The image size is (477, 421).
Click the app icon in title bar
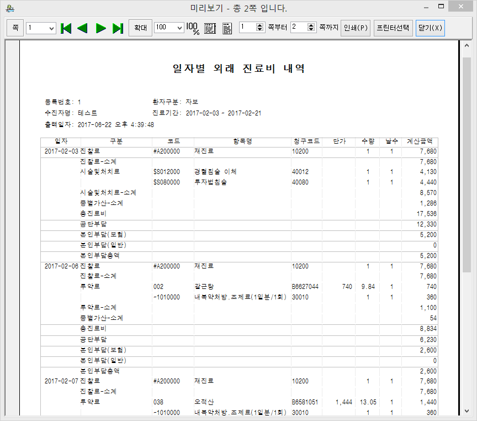click(10, 8)
